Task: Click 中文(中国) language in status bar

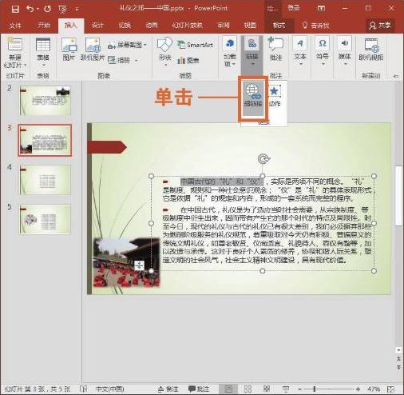Action: click(110, 389)
